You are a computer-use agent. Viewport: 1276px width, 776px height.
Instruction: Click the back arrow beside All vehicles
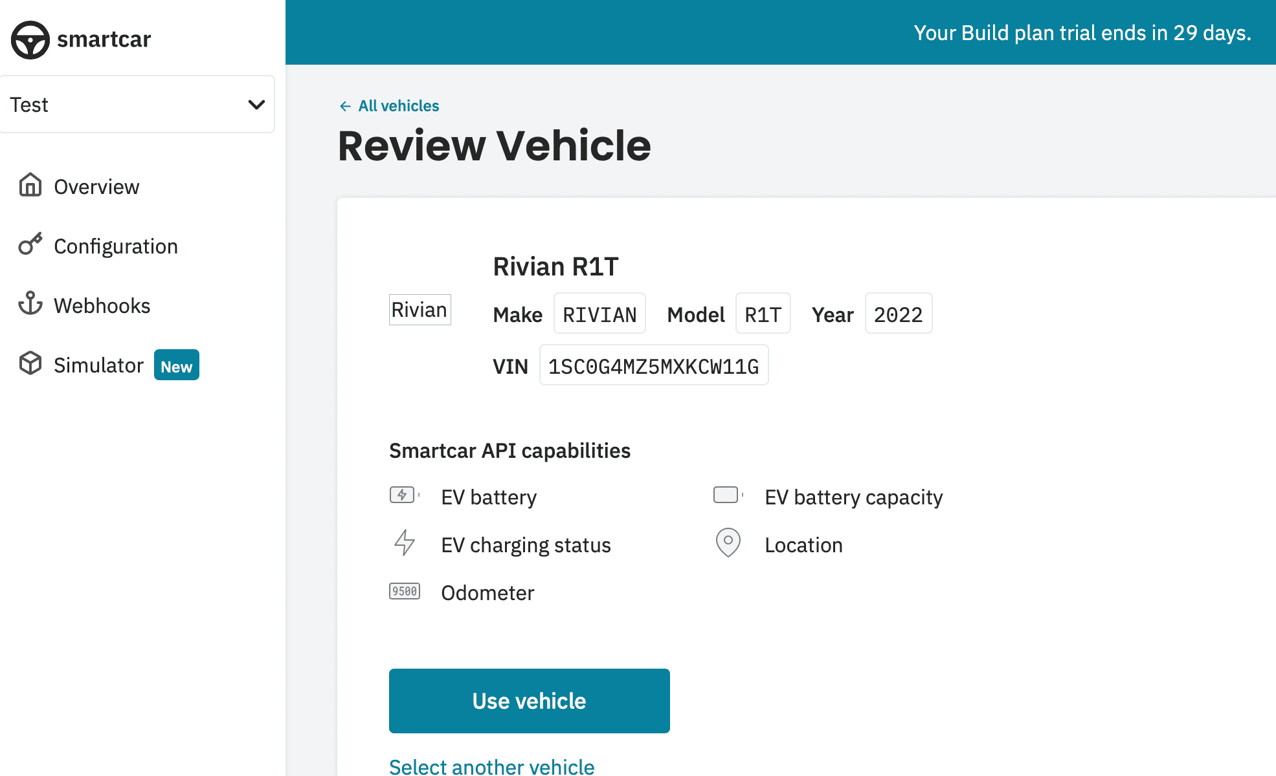click(345, 106)
